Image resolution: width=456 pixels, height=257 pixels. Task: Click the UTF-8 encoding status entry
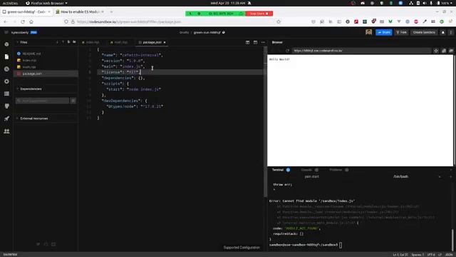(431, 255)
